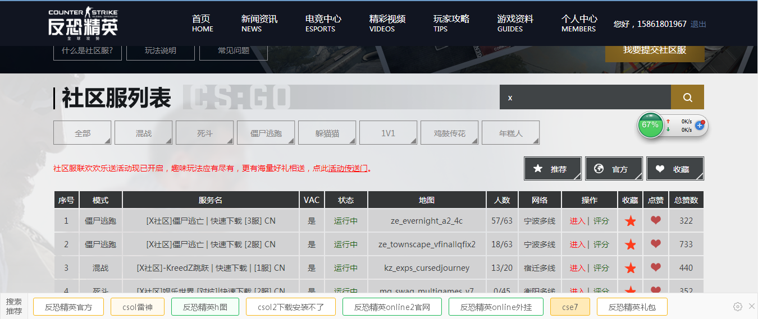Click the Counter-Strike site logo
This screenshot has height=319, width=758.
point(83,24)
